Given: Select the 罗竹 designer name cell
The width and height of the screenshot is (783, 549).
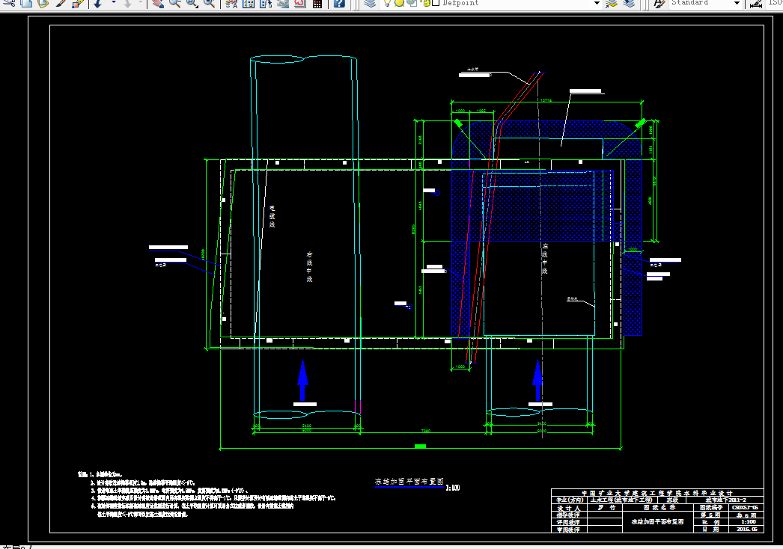Looking at the screenshot, I should pos(605,508).
